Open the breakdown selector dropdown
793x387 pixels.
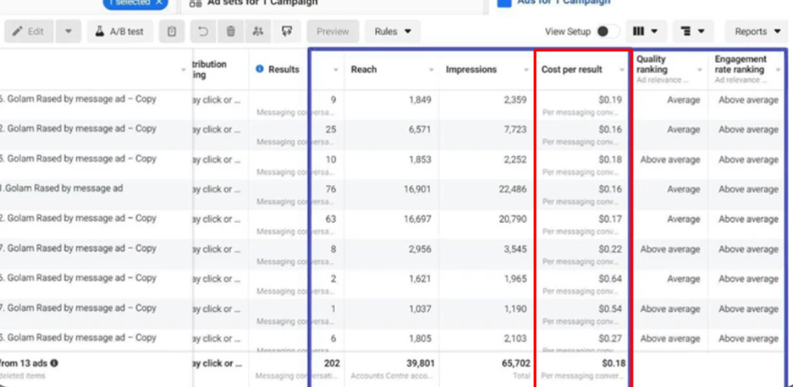tap(692, 32)
